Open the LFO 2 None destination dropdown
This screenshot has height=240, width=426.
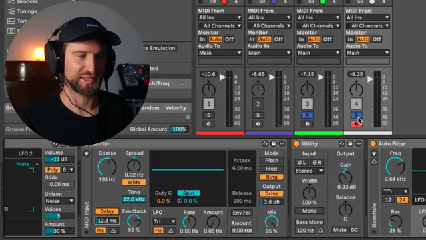(x=27, y=164)
